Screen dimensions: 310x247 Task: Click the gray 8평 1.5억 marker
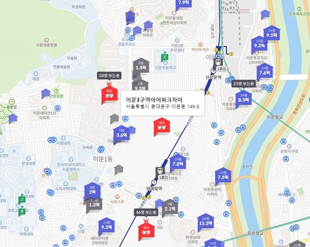tap(141, 65)
